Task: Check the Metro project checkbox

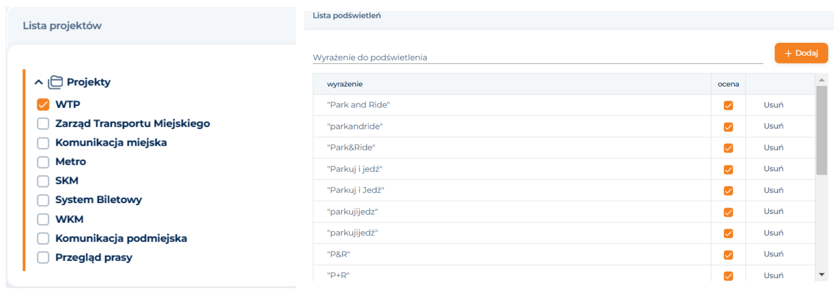Action: click(x=43, y=162)
